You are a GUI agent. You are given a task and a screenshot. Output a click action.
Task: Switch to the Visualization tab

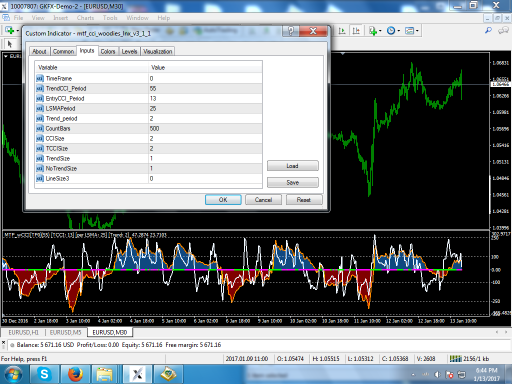[157, 51]
